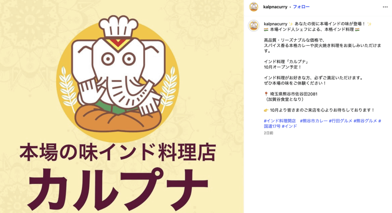Click the red location pin emoji

(x=266, y=94)
